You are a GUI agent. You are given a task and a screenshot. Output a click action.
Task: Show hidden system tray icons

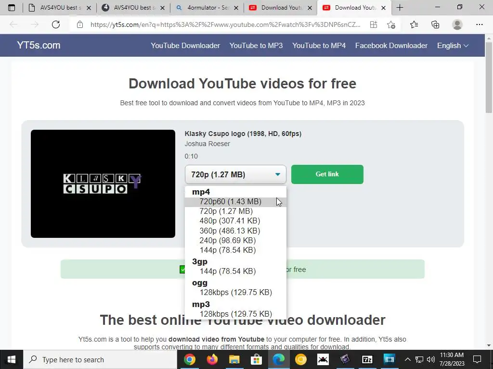pos(407,359)
